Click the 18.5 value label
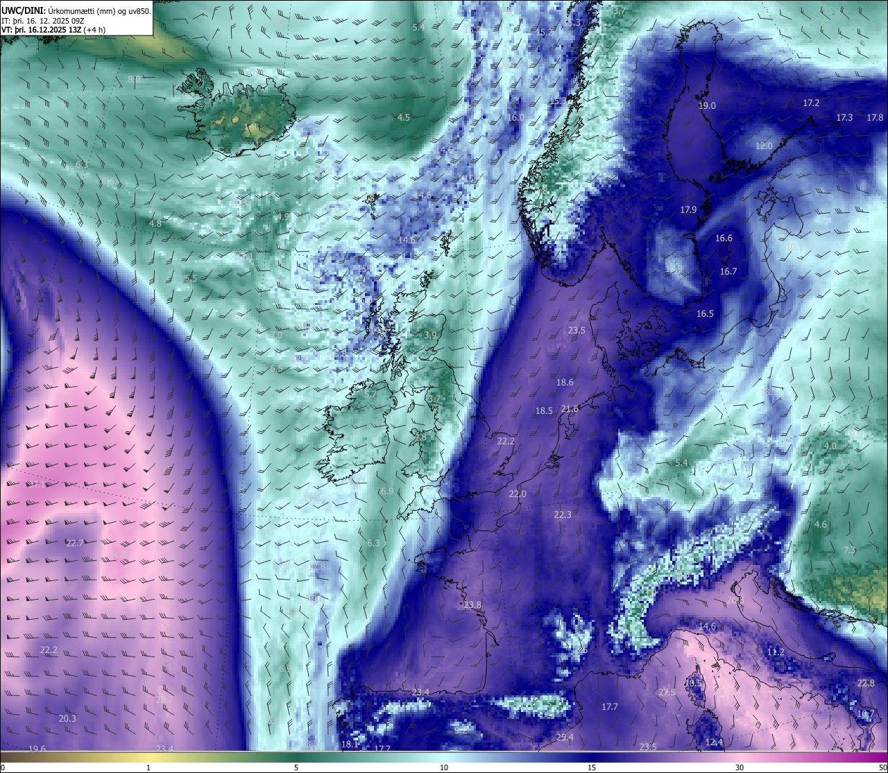This screenshot has width=888, height=773. click(544, 410)
